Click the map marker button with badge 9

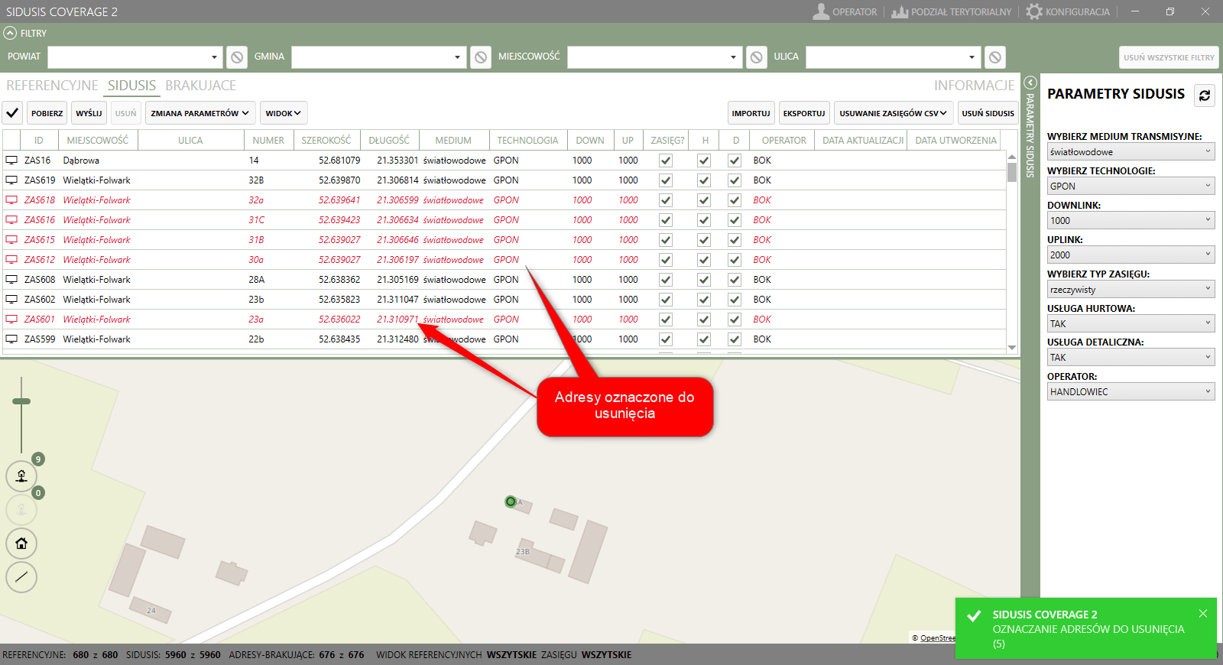[x=21, y=475]
